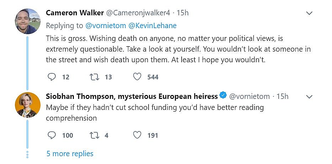The width and height of the screenshot is (332, 164).
Task: Click the 15h timestamp on Siobhan's tweet
Action: pyautogui.click(x=282, y=96)
